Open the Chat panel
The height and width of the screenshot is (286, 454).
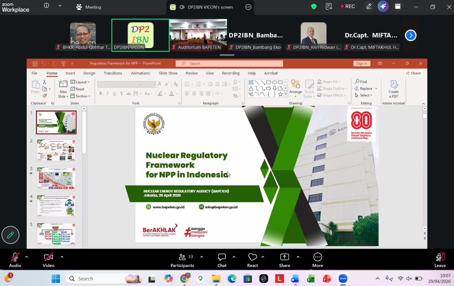click(222, 260)
